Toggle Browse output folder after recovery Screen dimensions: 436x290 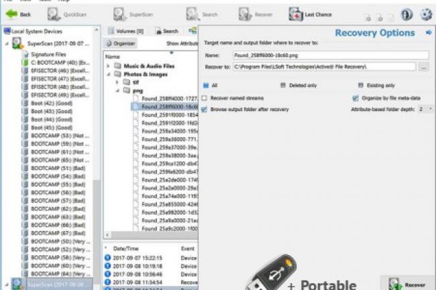click(205, 108)
